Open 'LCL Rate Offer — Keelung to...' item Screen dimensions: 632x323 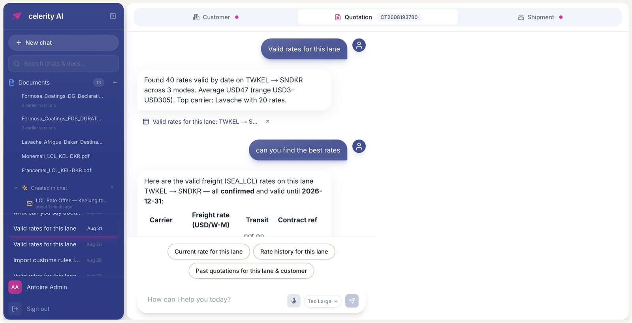pos(72,201)
